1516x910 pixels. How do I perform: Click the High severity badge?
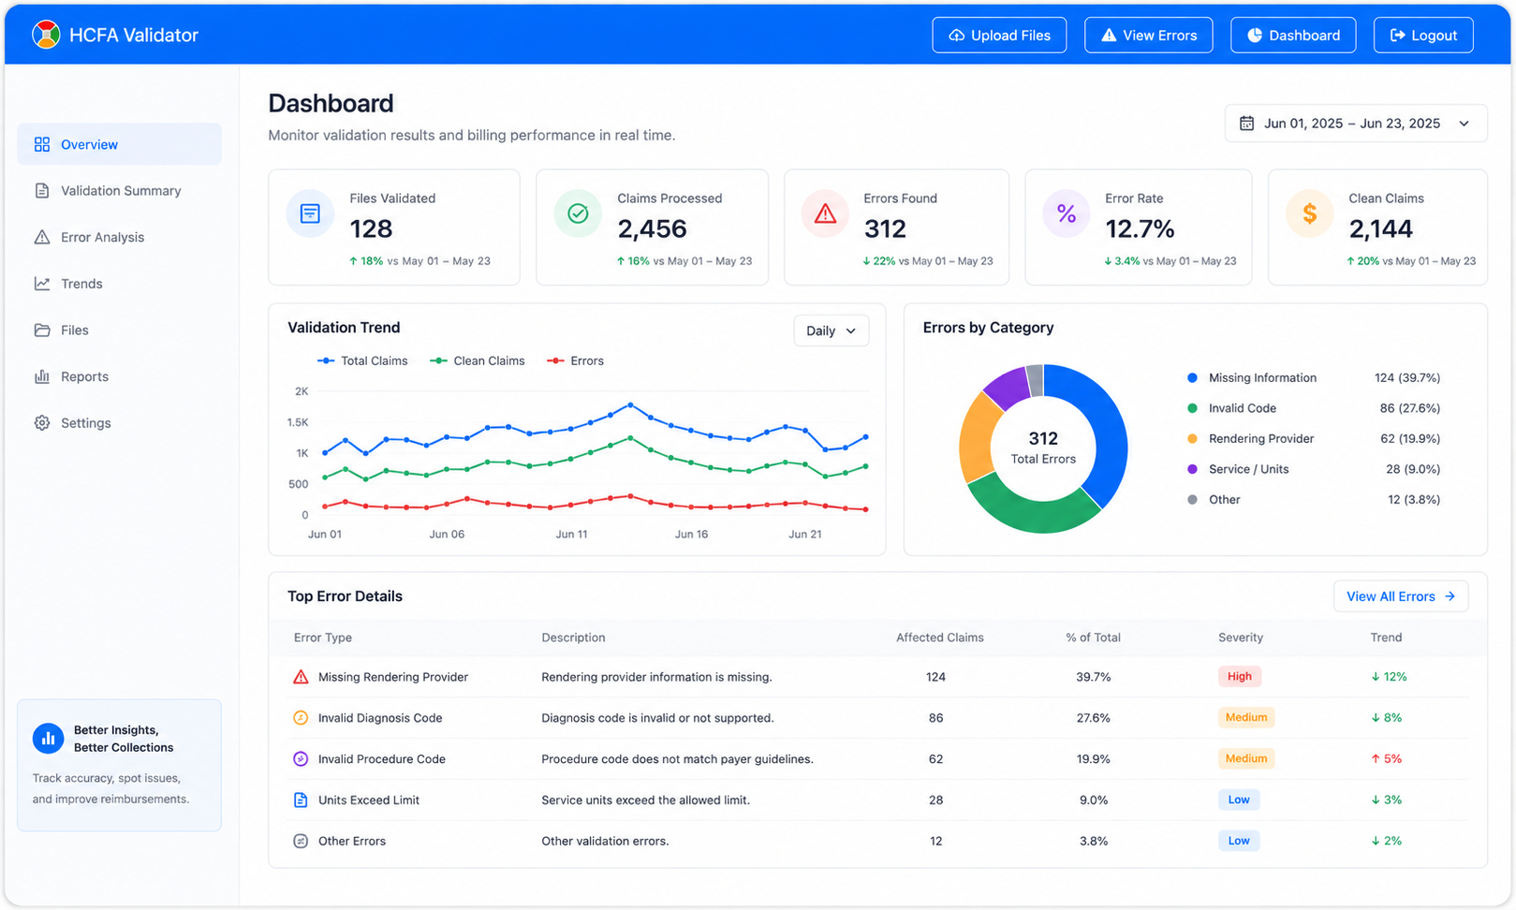pos(1240,677)
